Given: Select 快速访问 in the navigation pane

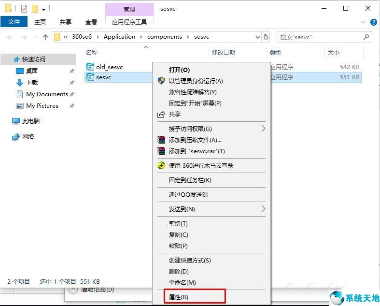Looking at the screenshot, I should (38, 59).
